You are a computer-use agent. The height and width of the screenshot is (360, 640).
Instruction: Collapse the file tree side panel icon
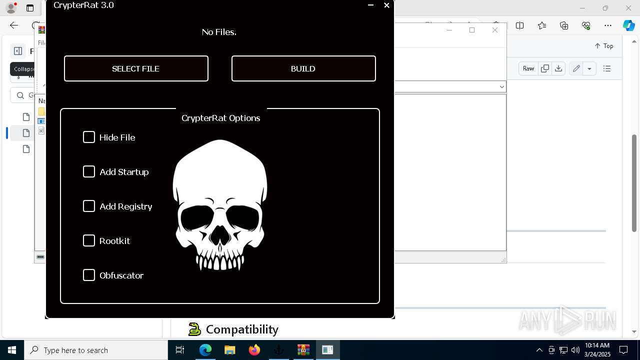tap(18, 51)
